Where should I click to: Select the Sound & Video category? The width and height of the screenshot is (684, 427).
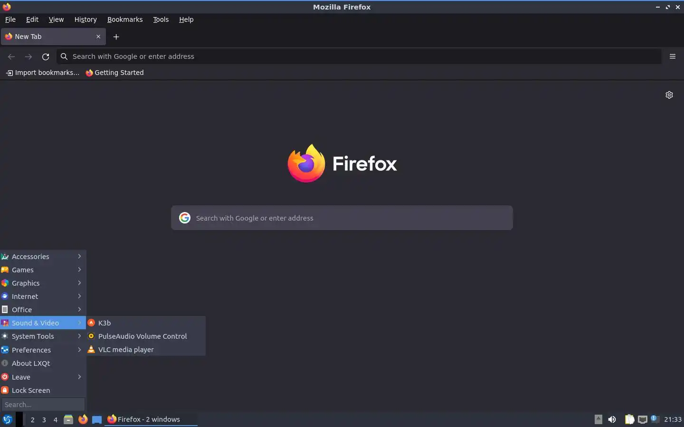(x=43, y=323)
